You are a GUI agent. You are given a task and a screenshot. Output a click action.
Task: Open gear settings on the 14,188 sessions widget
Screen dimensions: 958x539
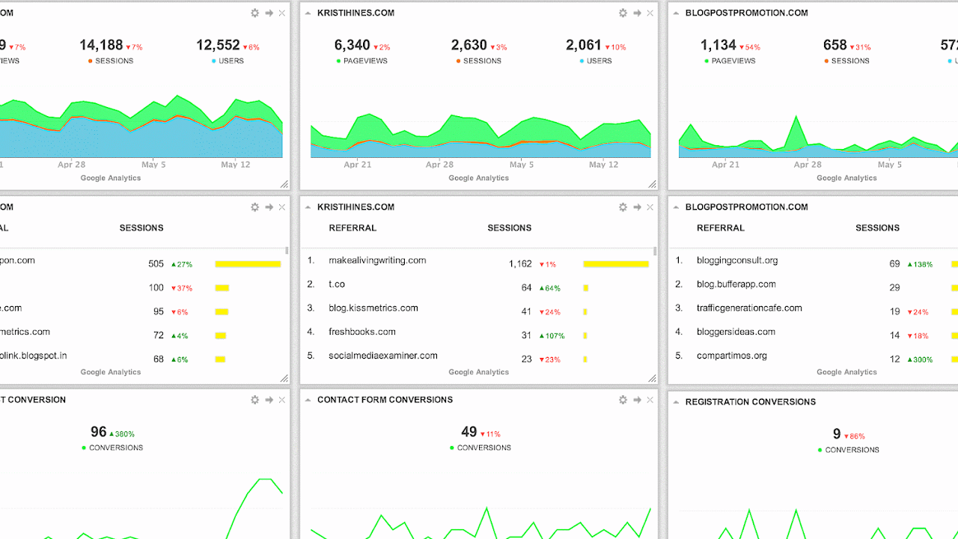[x=254, y=13]
